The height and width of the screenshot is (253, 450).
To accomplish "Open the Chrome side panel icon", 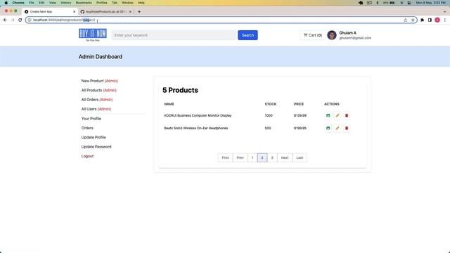I will [x=430, y=20].
